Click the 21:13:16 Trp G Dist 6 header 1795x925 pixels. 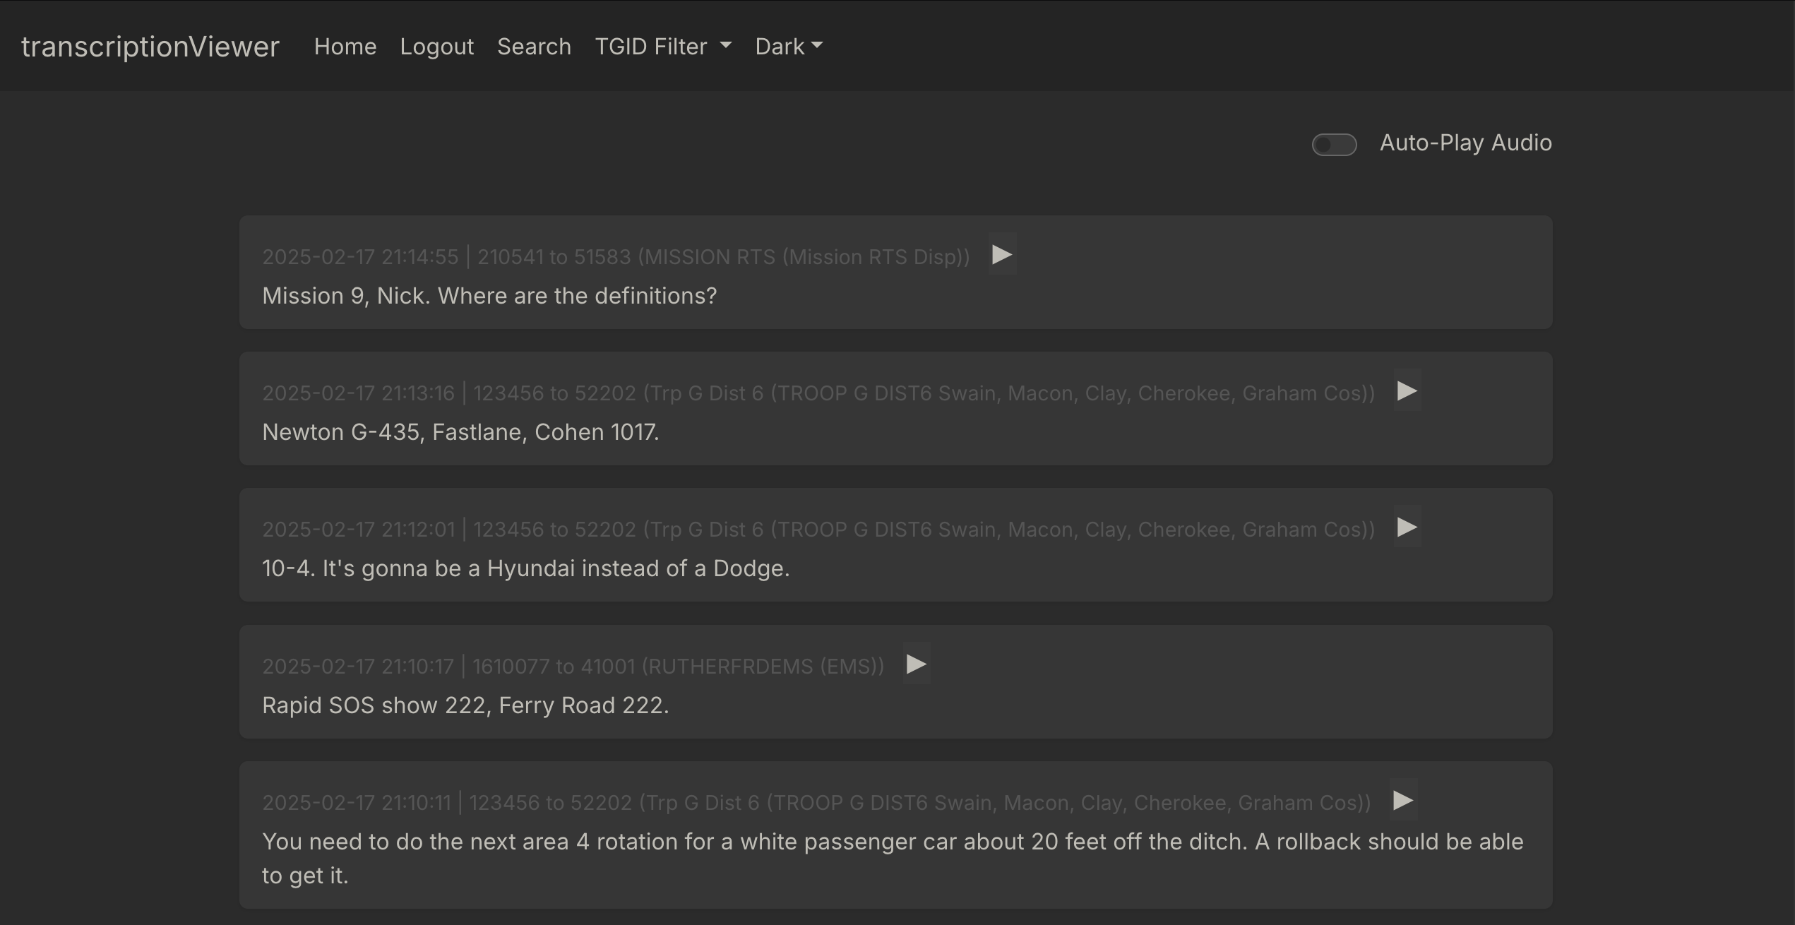coord(818,393)
